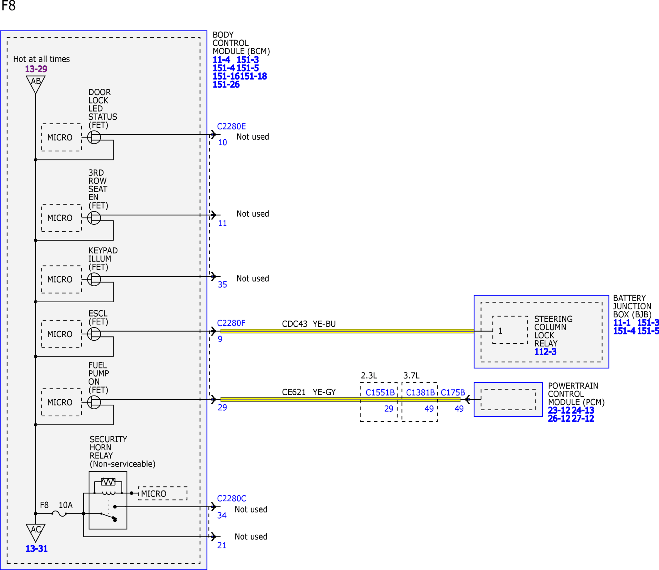Viewport: 659px width, 570px height.
Task: Click the Not used label at pin 10
Action: click(253, 137)
